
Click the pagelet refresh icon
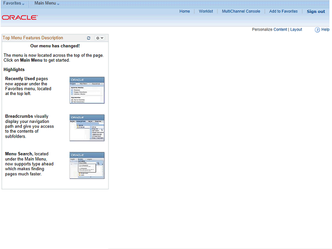(89, 38)
